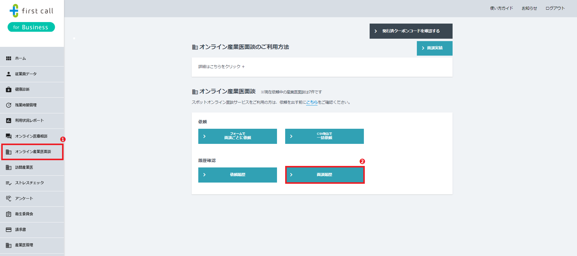Image resolution: width=577 pixels, height=256 pixels.
Task: Click the online medical consultation chat icon
Action: point(8,136)
